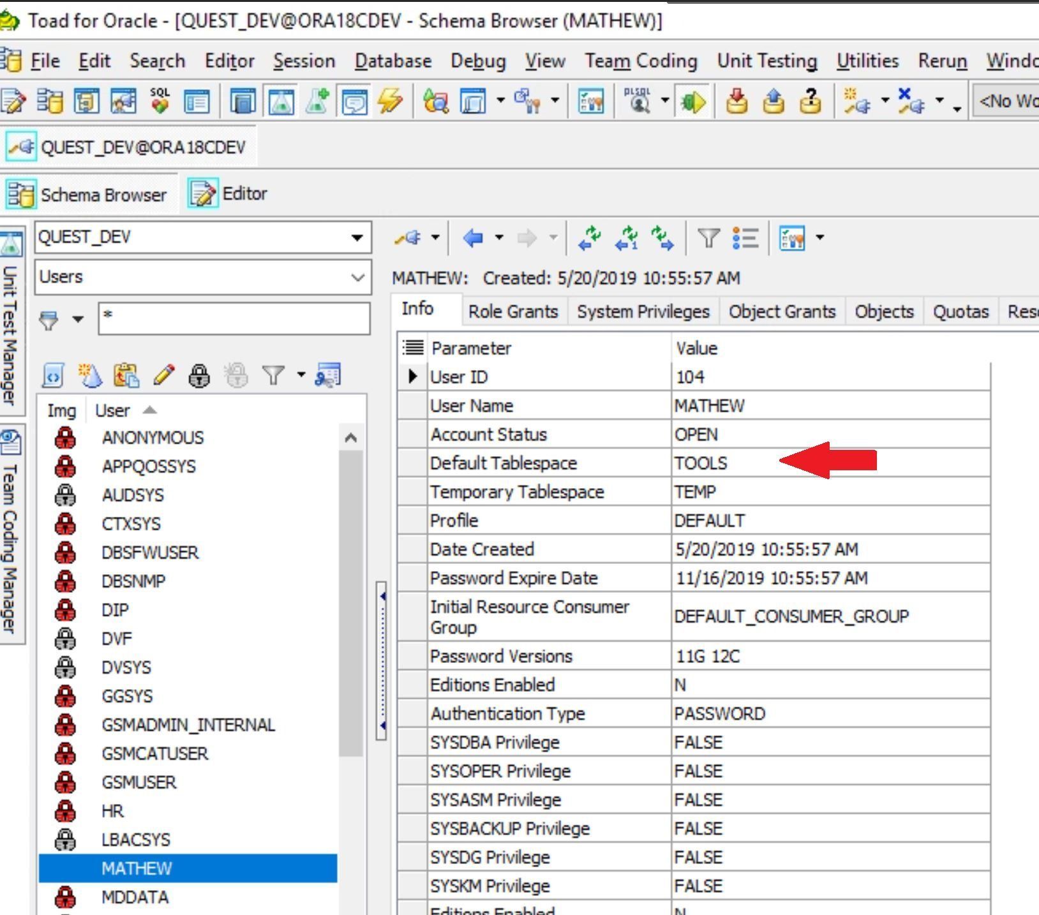1039x915 pixels.
Task: Click the commit icon with red down arrow
Action: coord(737,101)
